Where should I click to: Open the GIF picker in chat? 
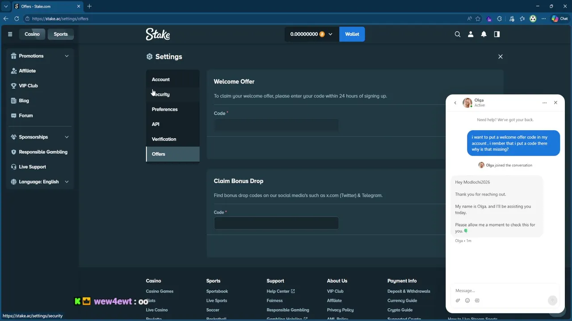[477, 300]
